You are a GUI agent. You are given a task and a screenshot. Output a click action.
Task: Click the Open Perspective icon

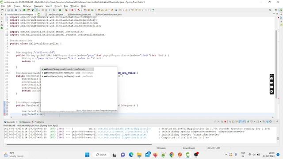coord(276,10)
